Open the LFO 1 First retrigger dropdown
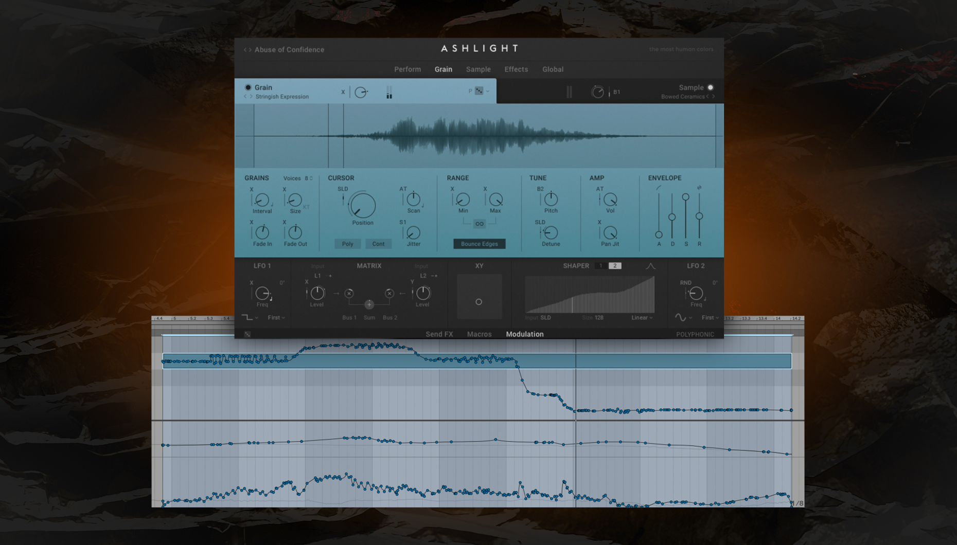 coord(276,318)
